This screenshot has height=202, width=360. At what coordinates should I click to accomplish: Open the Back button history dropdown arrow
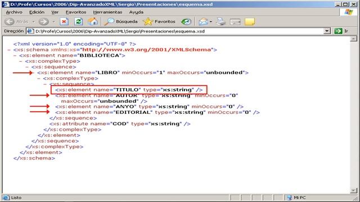click(33, 22)
